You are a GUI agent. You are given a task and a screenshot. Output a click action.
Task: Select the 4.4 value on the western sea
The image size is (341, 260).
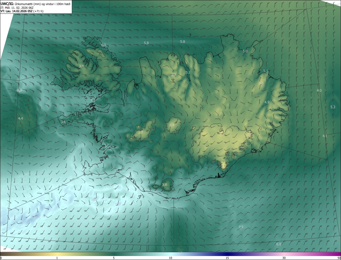pos(21,118)
